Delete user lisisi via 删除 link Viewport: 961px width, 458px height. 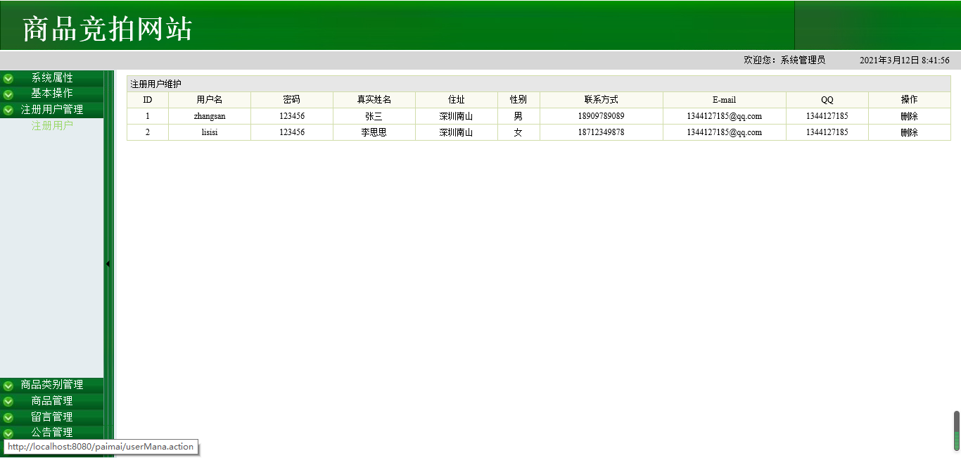909,132
